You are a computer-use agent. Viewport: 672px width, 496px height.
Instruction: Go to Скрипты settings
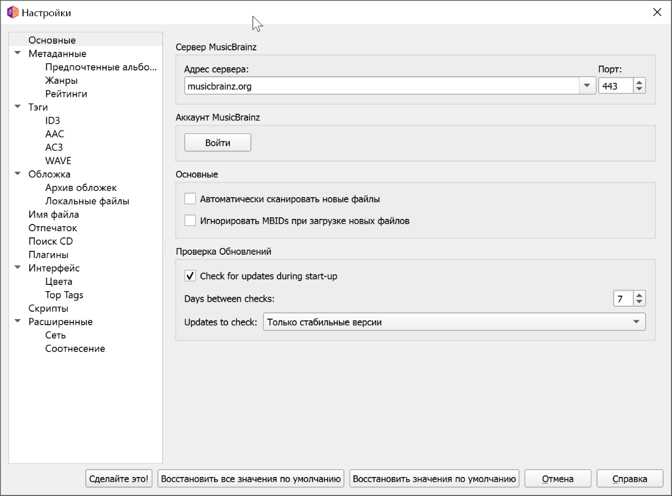click(x=49, y=309)
